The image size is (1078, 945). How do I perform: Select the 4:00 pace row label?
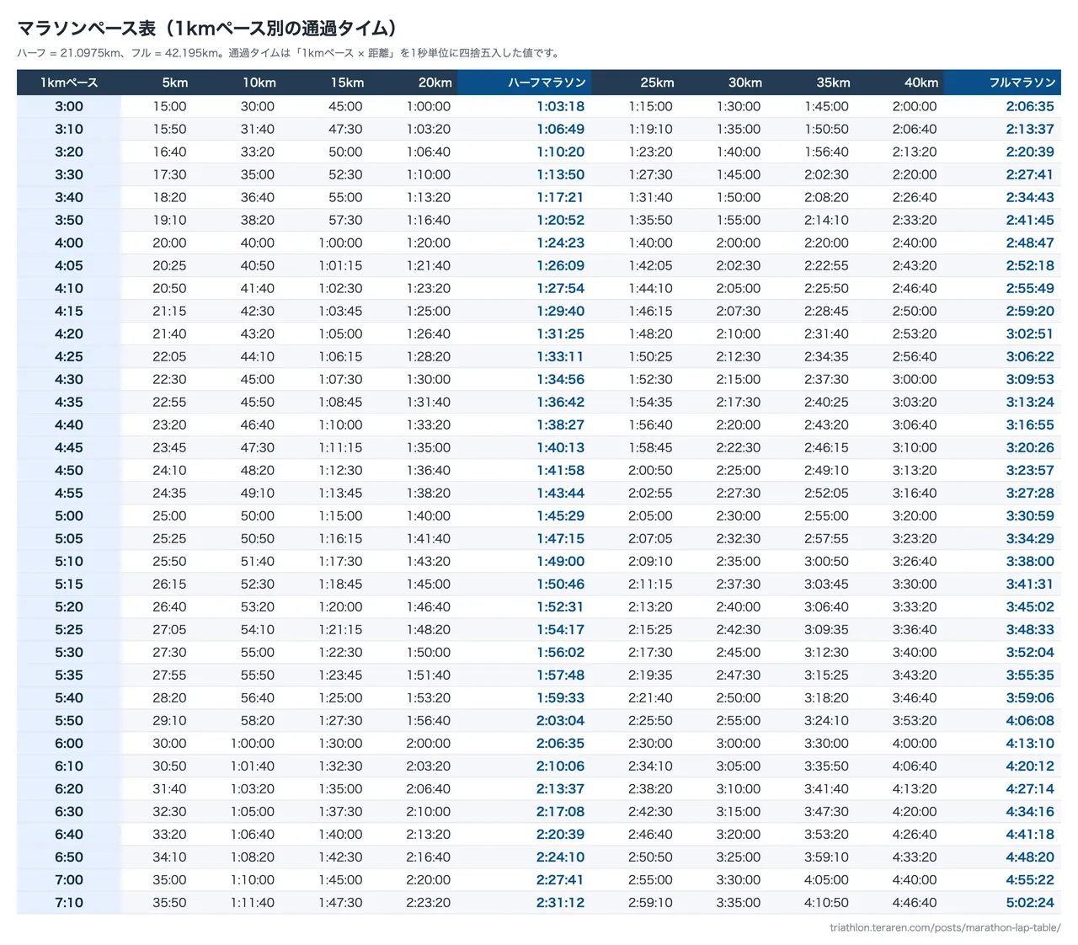coord(69,243)
